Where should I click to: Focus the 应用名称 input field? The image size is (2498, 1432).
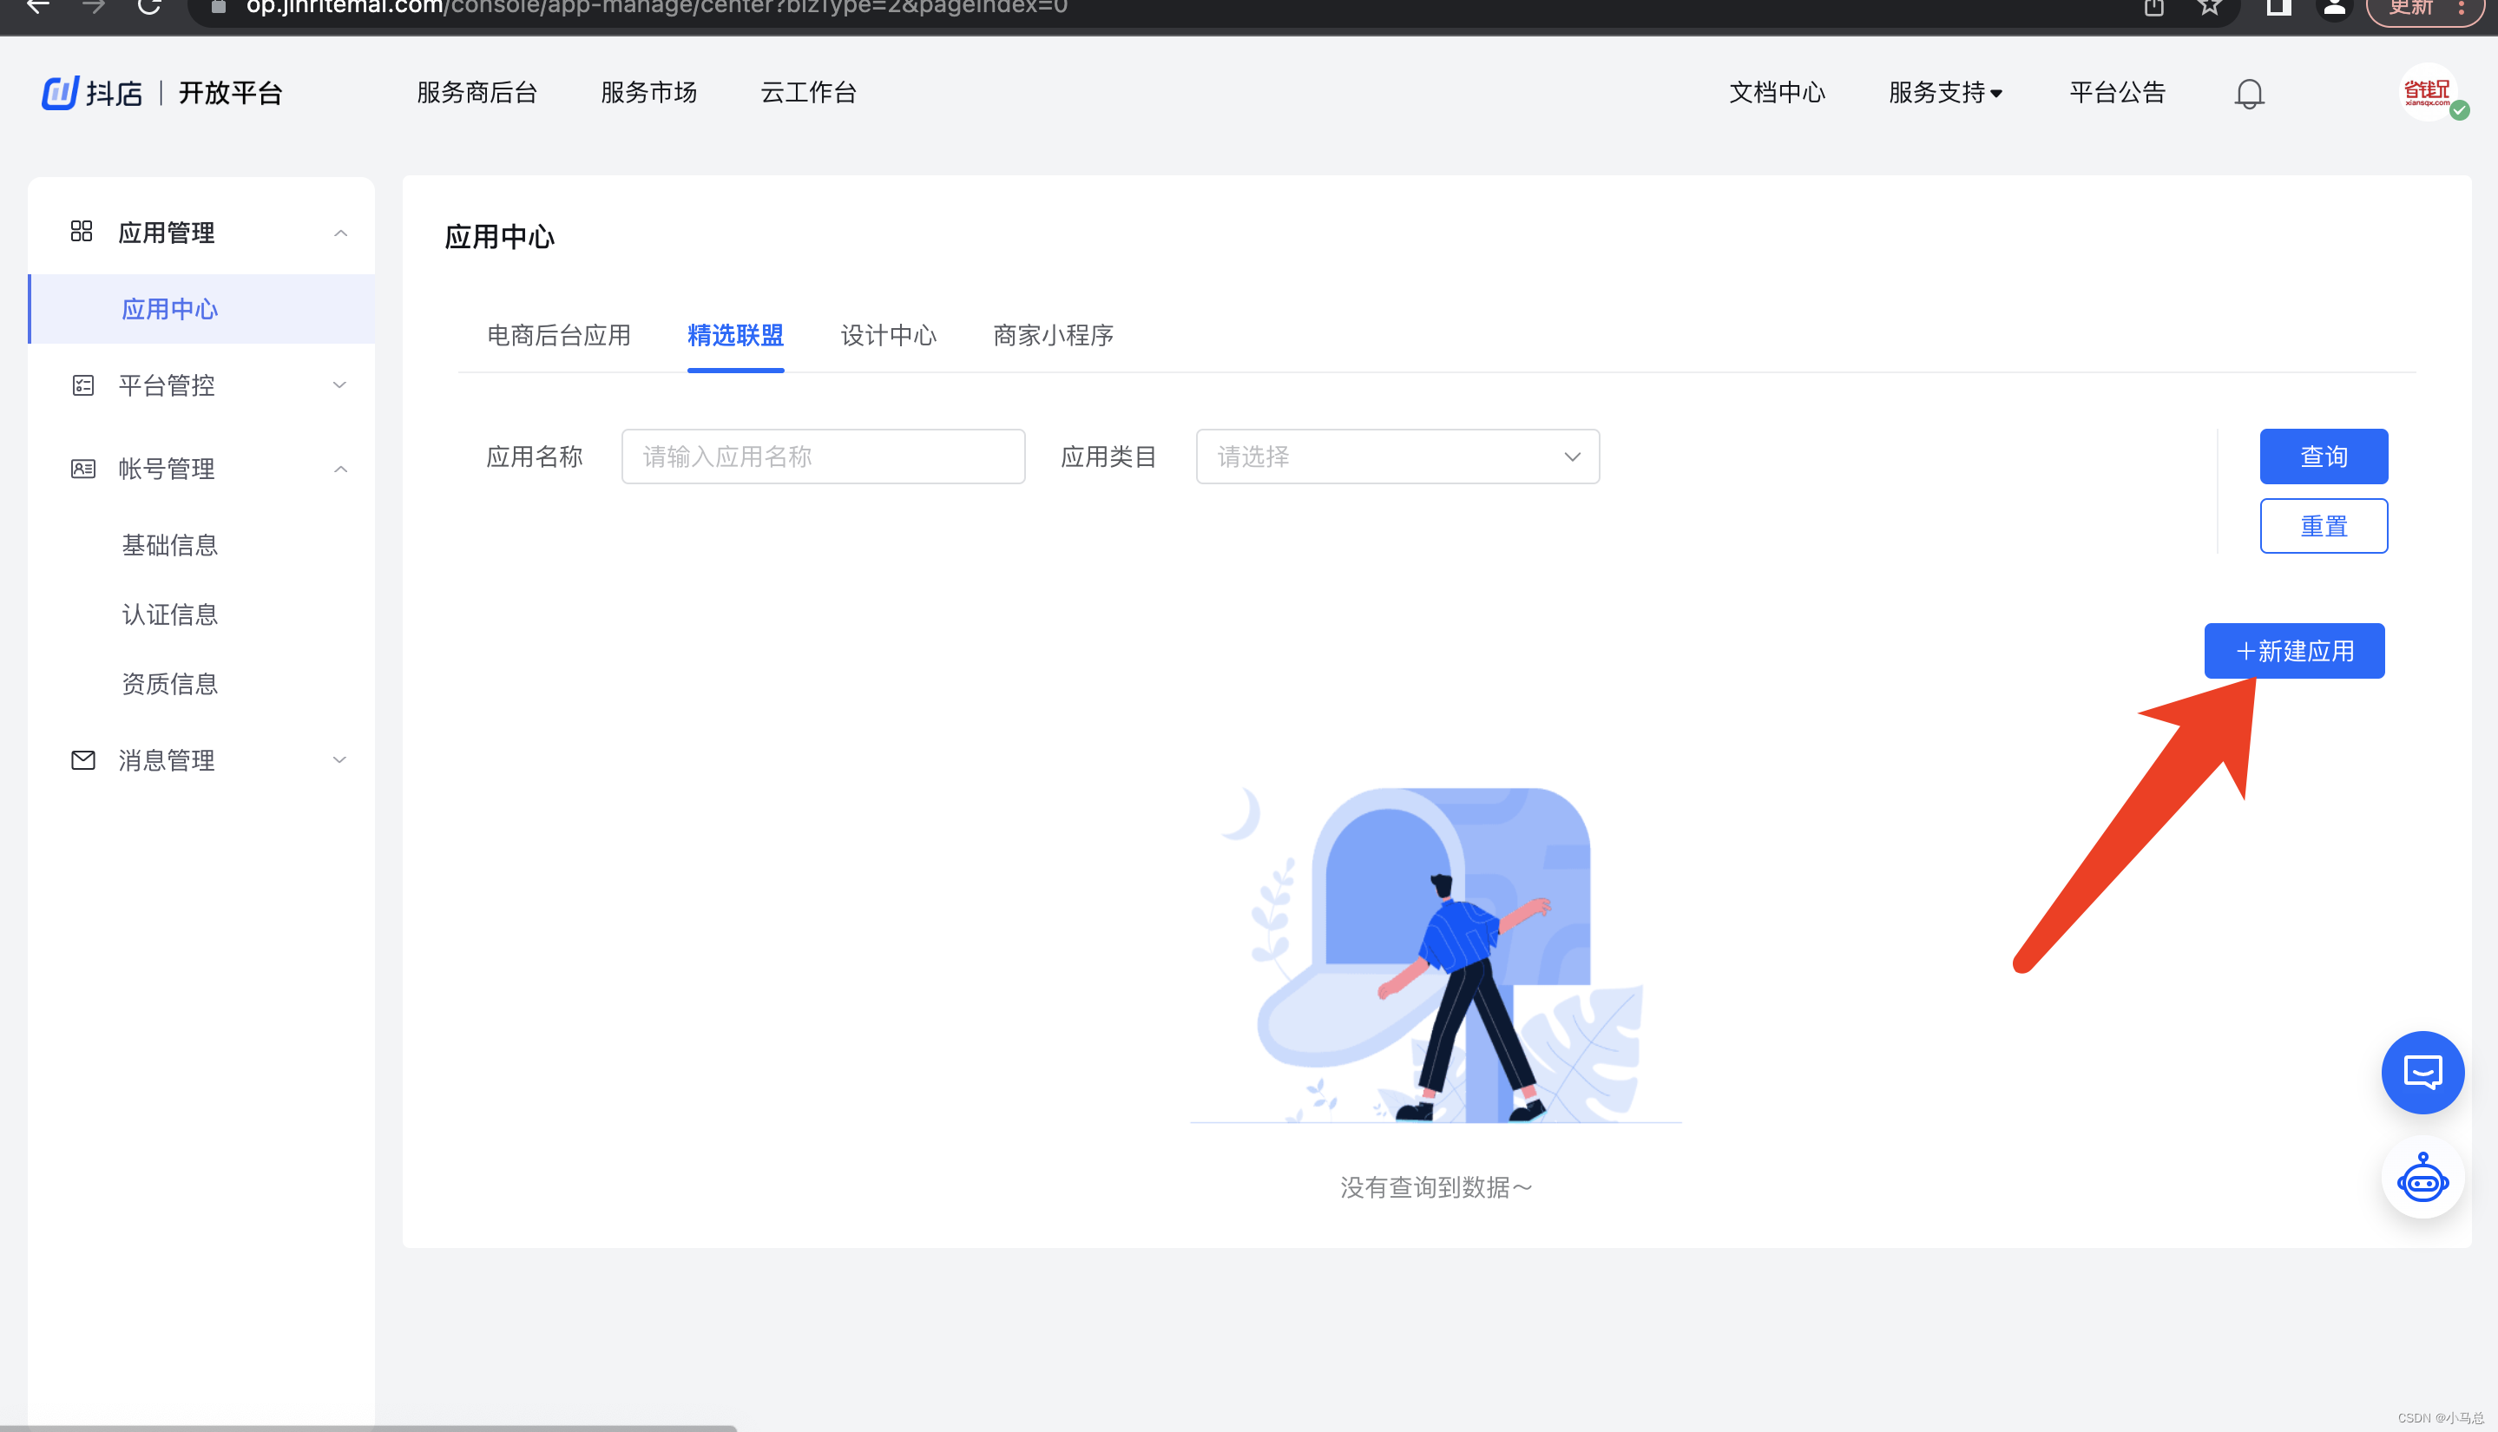click(x=822, y=457)
